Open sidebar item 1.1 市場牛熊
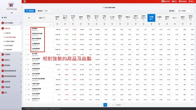The height and width of the screenshot is (110, 196). (7, 33)
